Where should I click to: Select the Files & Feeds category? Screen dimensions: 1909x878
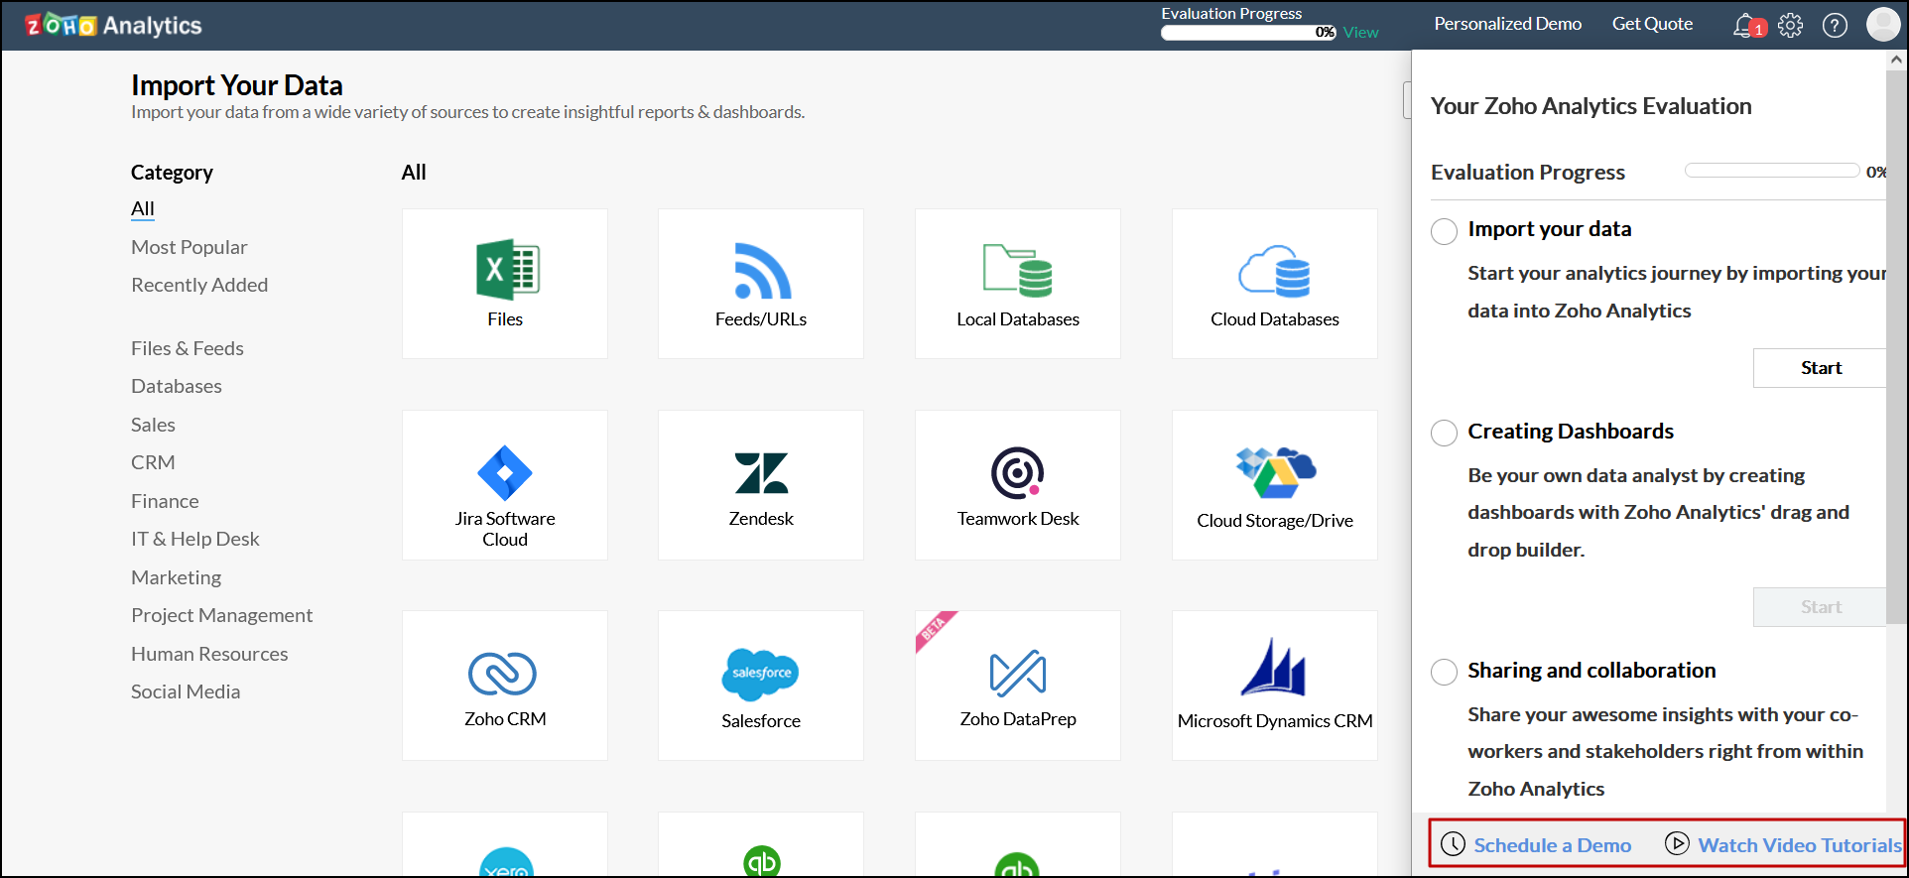[188, 348]
